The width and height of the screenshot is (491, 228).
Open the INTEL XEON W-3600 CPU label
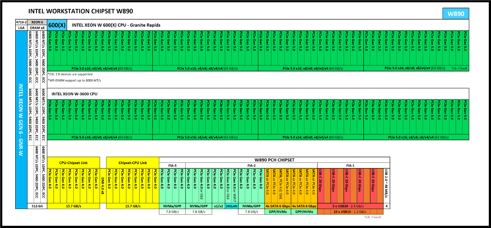click(x=75, y=93)
